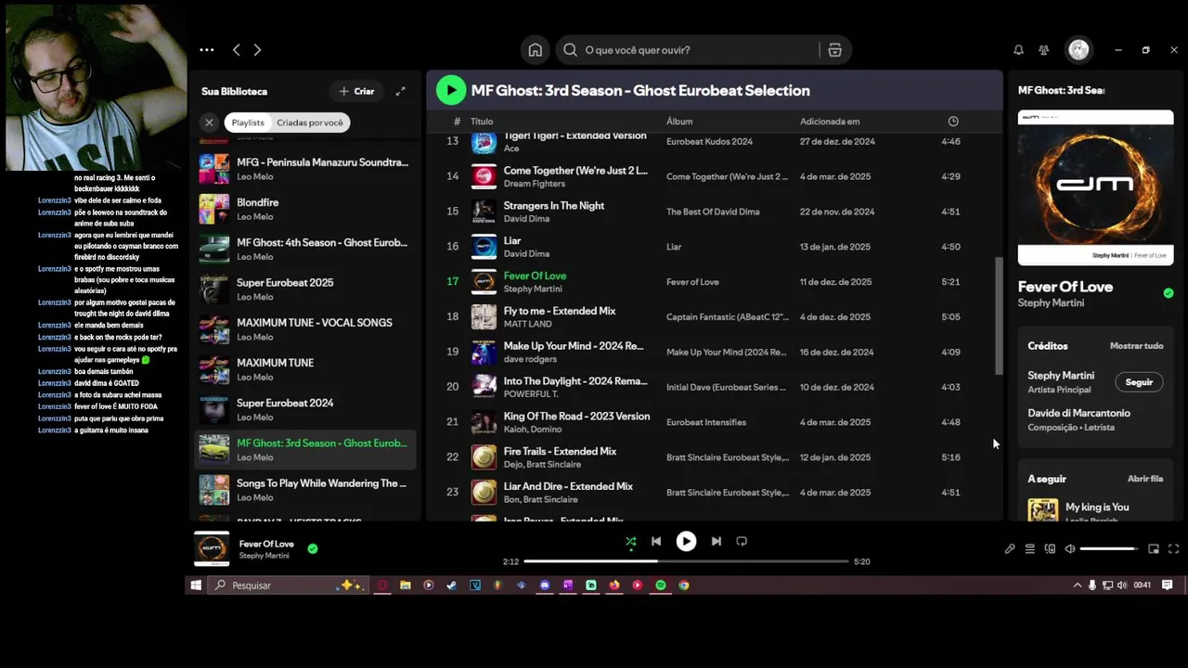1188x668 pixels.
Task: Click the Criar button
Action: coord(356,91)
